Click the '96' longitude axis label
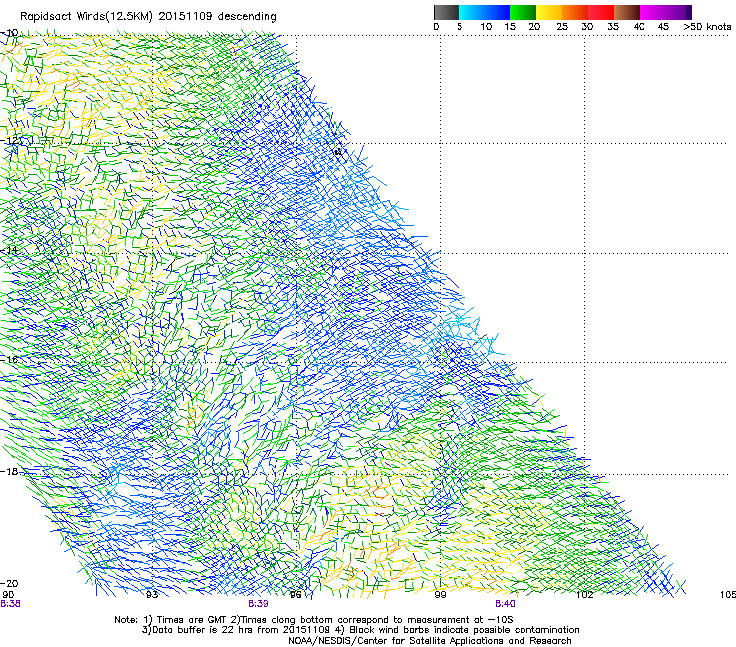This screenshot has width=736, height=647. coord(295,595)
